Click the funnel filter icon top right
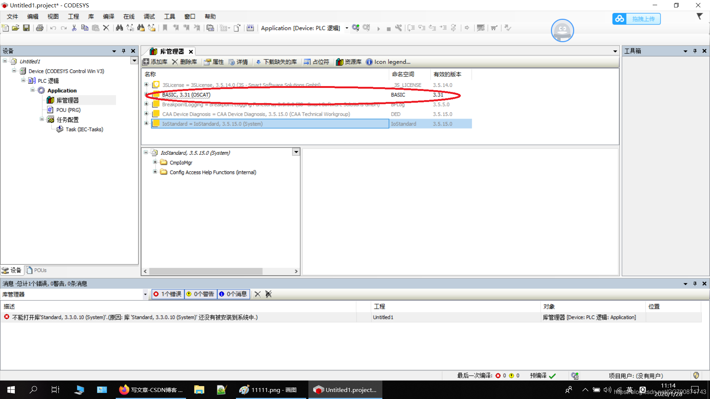The width and height of the screenshot is (710, 399). 699,16
